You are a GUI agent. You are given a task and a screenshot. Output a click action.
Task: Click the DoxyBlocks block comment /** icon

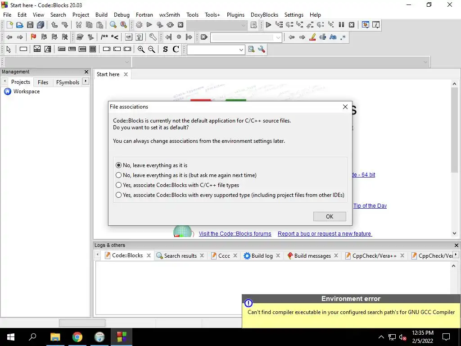pos(104,37)
